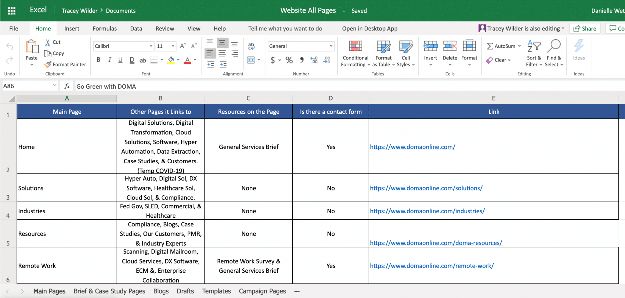The height and width of the screenshot is (298, 625).
Task: Apply comma style number format
Action: tap(302, 60)
